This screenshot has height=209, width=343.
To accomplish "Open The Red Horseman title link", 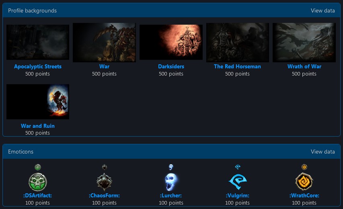I will [237, 66].
